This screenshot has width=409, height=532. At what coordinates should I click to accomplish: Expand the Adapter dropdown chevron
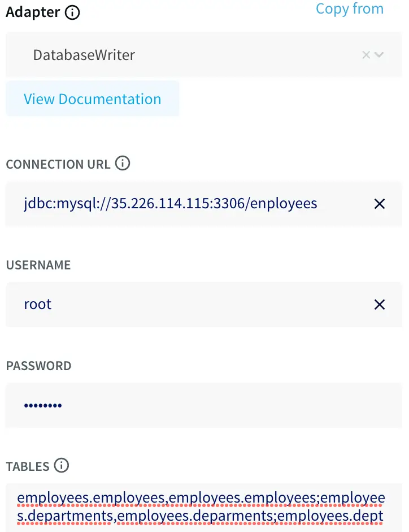pos(379,55)
